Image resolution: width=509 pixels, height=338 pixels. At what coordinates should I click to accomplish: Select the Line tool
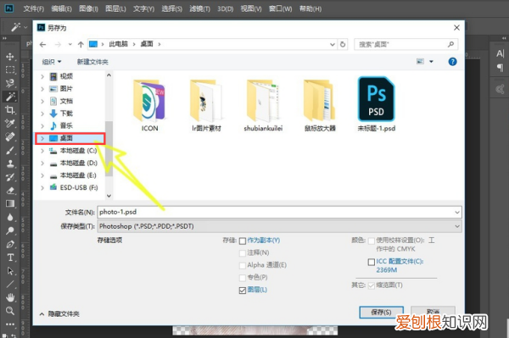10,284
